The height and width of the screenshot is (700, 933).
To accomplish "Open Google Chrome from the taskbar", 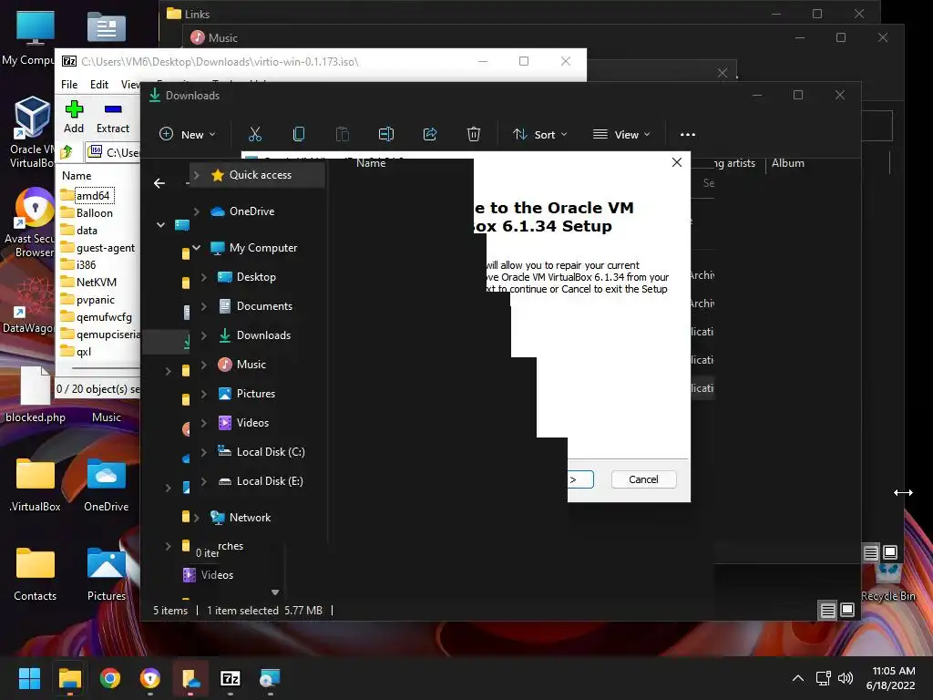I will 110,678.
